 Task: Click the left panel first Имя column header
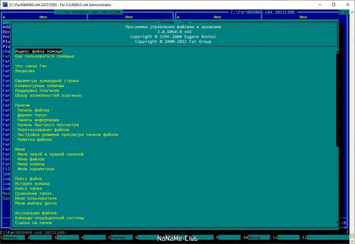tap(43, 17)
